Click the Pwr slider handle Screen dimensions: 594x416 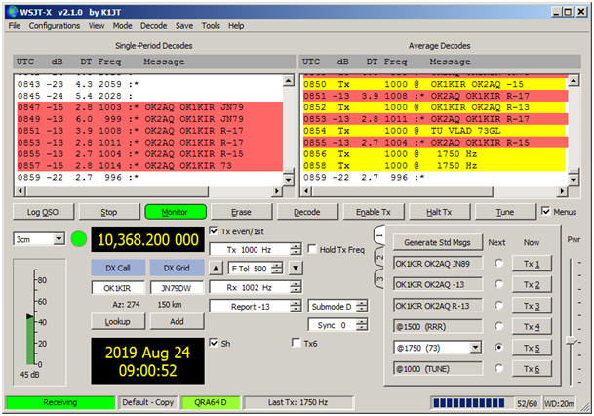pos(571,340)
